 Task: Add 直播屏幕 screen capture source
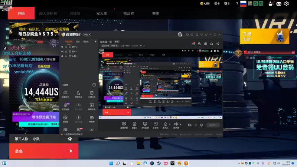(124, 125)
